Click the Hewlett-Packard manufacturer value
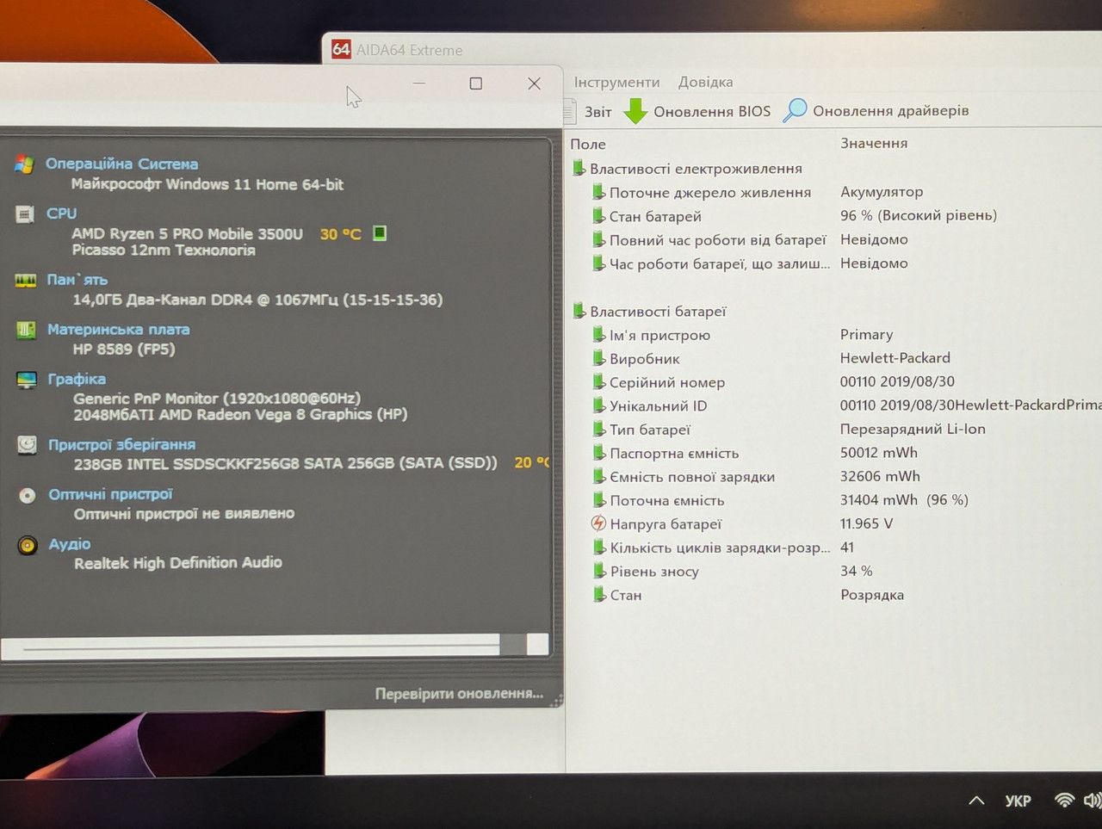The image size is (1102, 829). coord(895,358)
